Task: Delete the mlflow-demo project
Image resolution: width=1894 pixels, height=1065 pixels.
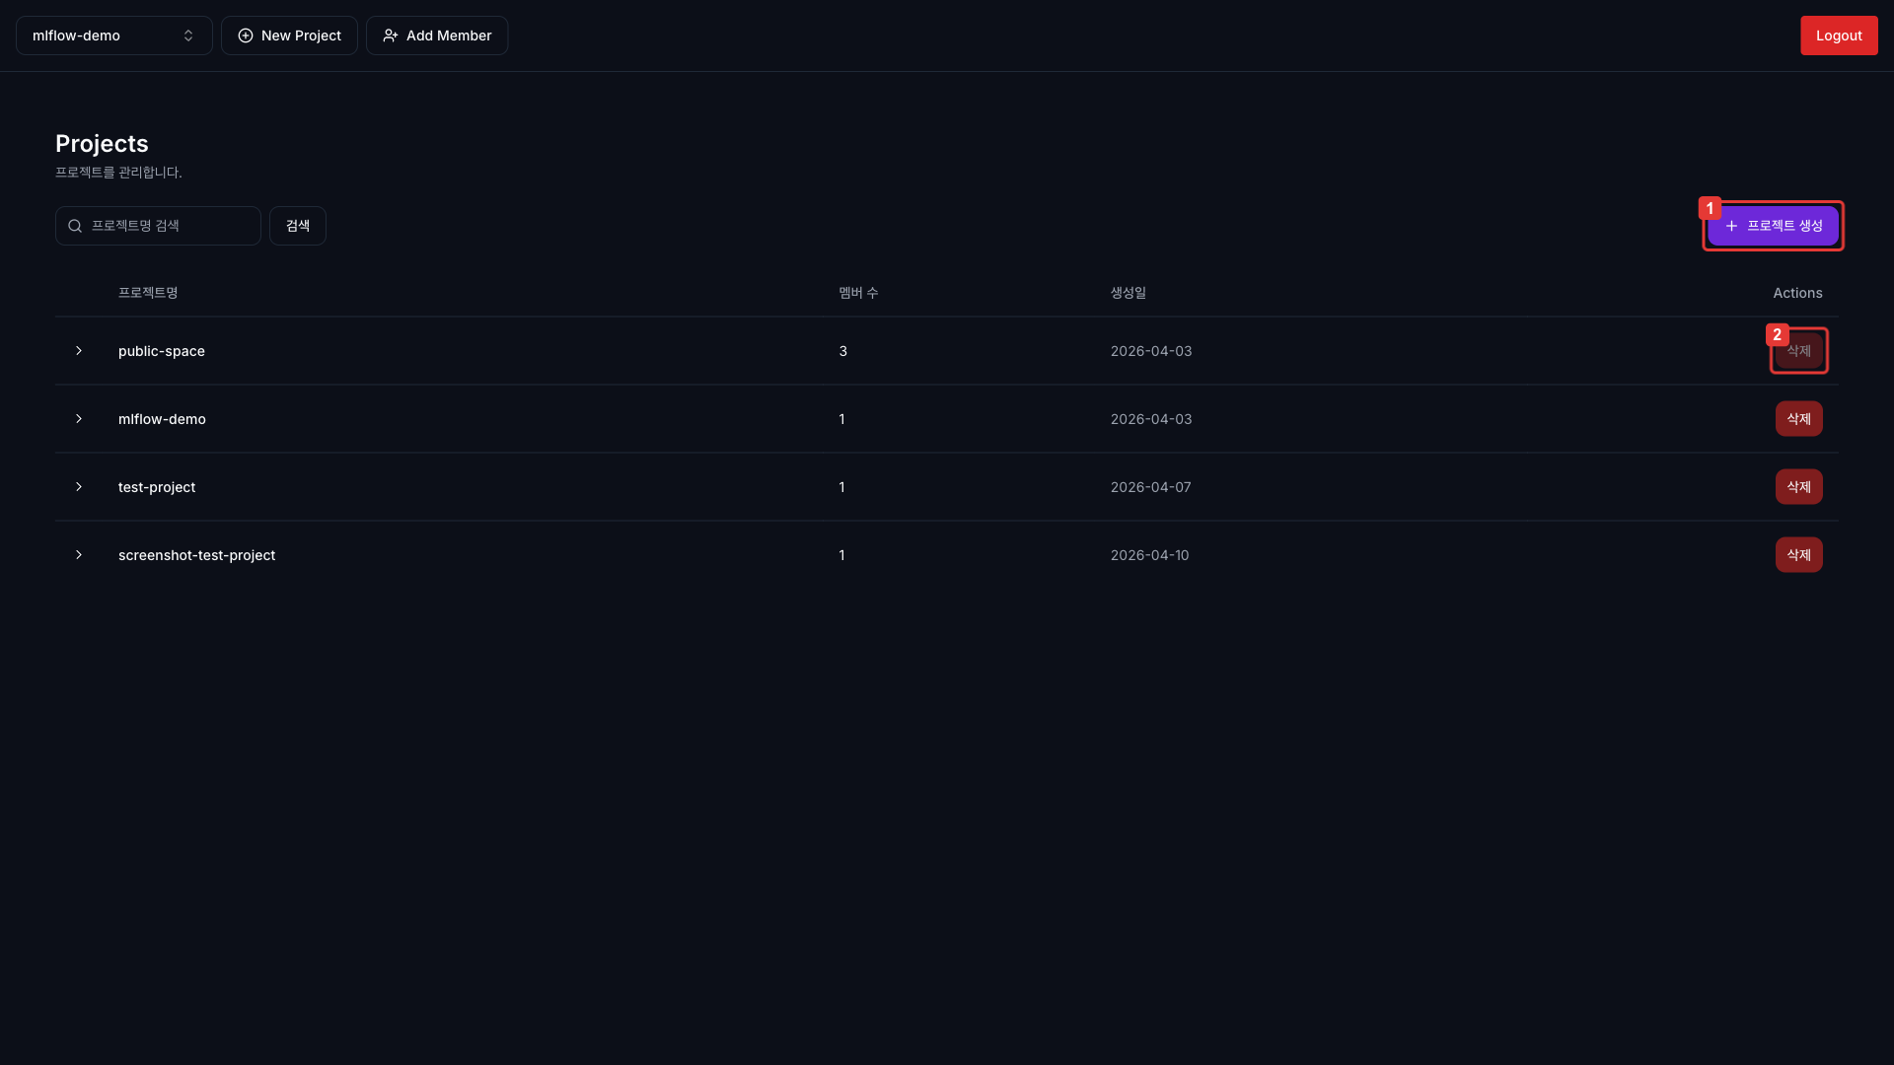Action: click(x=1798, y=419)
